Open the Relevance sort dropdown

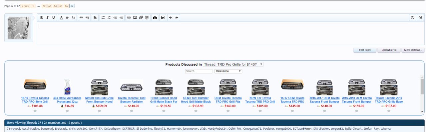(x=228, y=71)
